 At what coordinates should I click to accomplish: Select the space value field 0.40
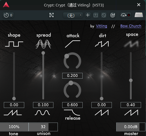click(x=131, y=105)
